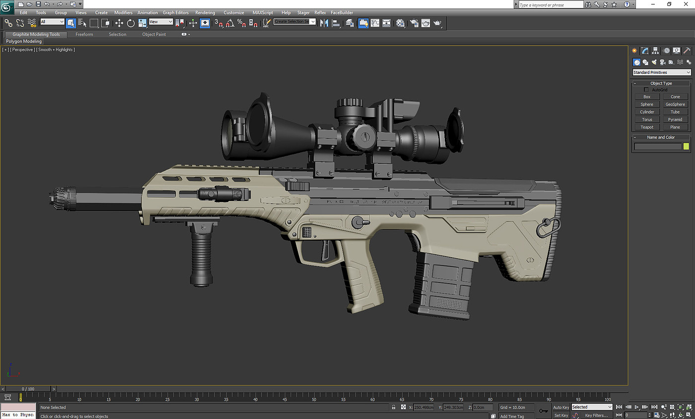
Task: Click the GeoSphere primitive button
Action: [x=675, y=104]
